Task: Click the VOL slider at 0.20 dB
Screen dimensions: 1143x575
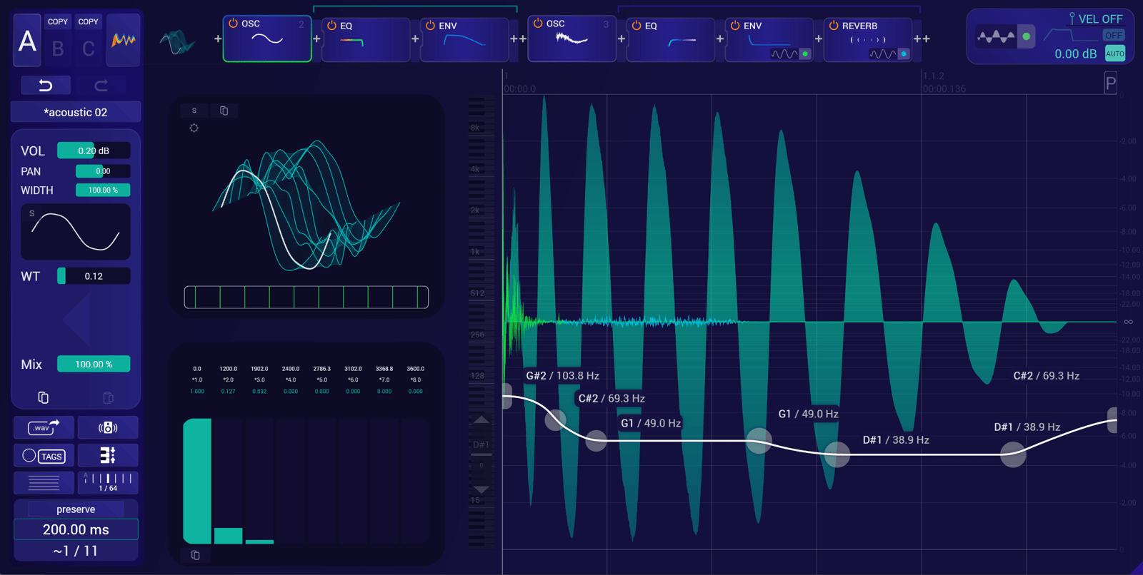Action: [x=94, y=151]
